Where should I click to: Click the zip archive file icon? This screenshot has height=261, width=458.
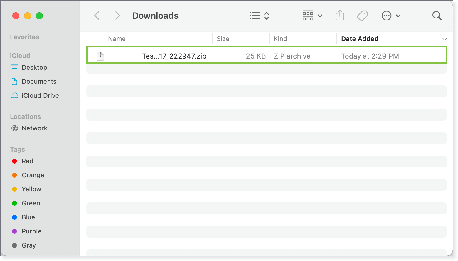point(100,56)
